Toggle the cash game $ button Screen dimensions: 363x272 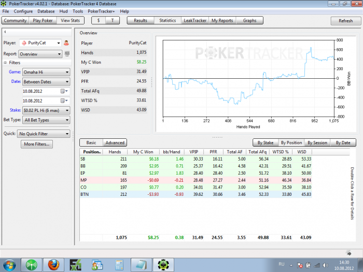tap(99, 20)
